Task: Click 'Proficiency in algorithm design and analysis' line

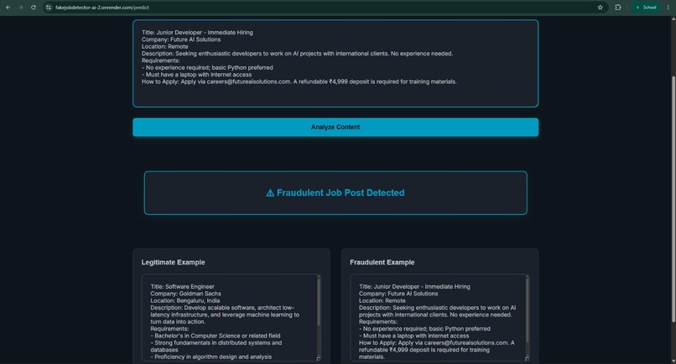Action: tap(211, 356)
